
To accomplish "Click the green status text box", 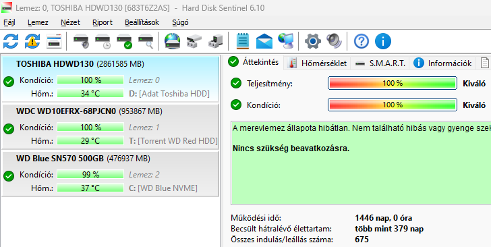I will pos(361,163).
